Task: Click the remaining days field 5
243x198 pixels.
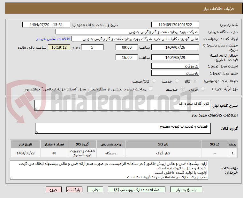Action: click(92, 47)
